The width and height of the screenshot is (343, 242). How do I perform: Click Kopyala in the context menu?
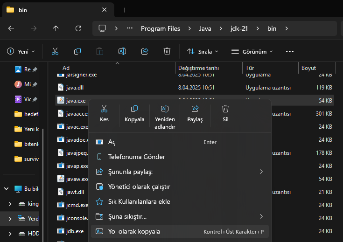click(134, 114)
